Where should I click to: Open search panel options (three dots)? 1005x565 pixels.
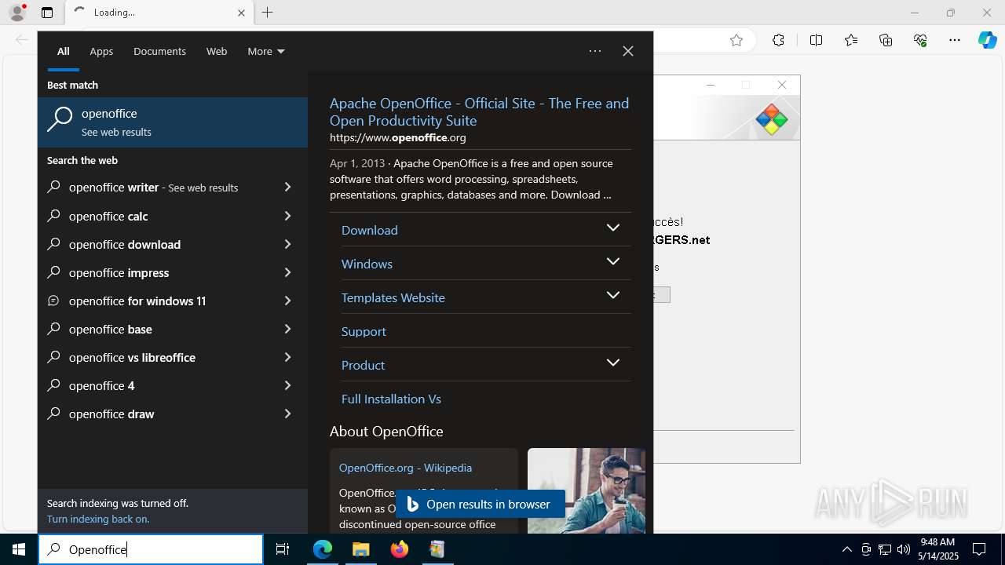pos(595,51)
